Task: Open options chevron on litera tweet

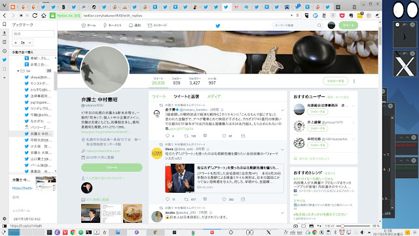Action: coord(282,149)
